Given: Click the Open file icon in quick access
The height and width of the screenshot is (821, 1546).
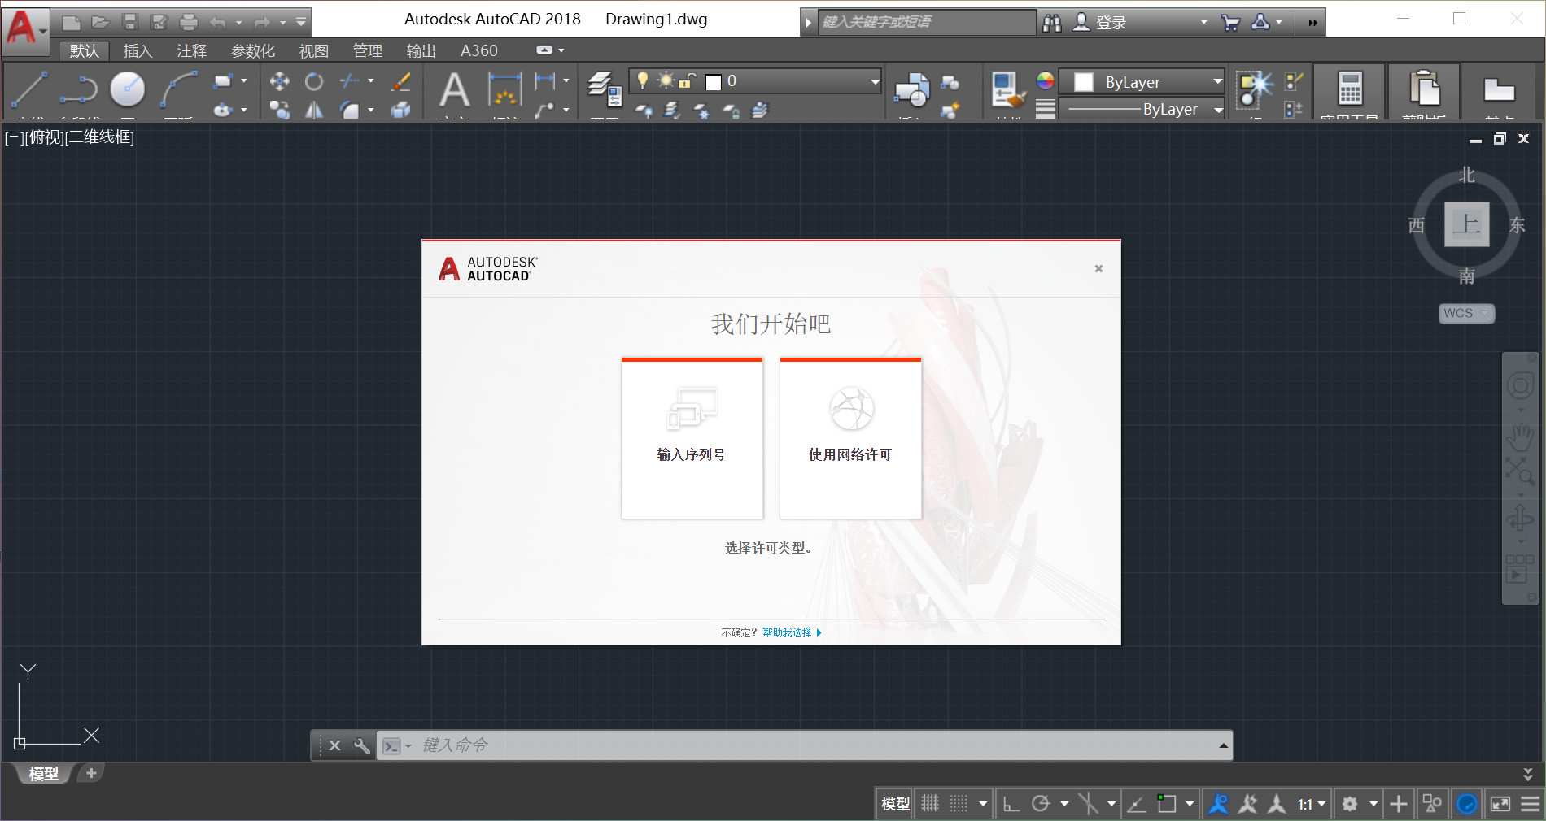Looking at the screenshot, I should pyautogui.click(x=100, y=23).
